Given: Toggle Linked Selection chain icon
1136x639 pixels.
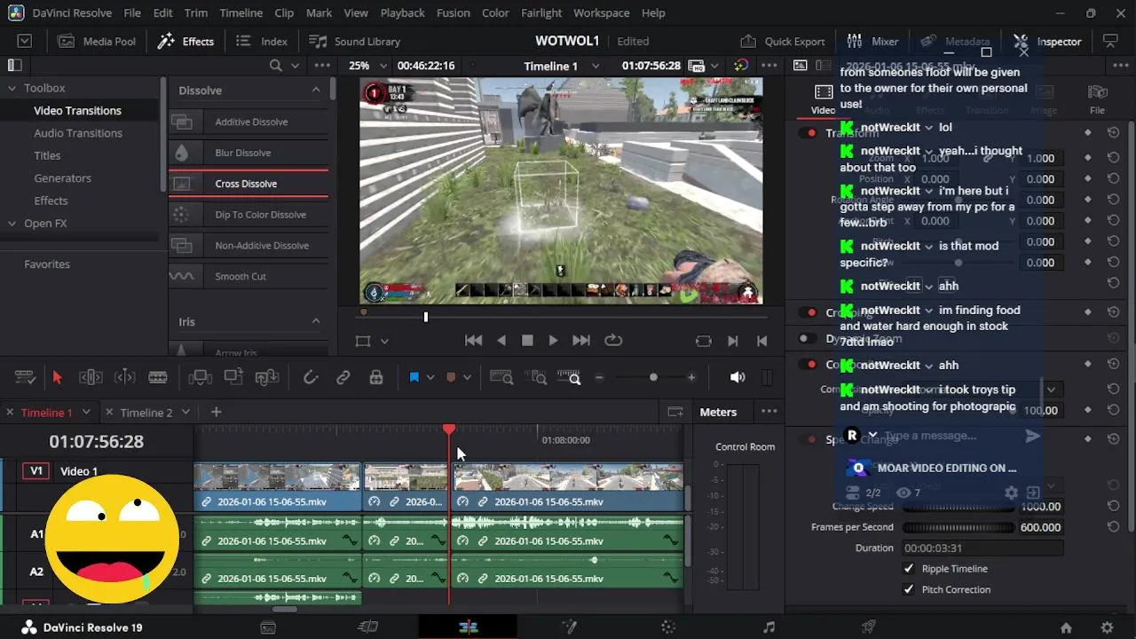Looking at the screenshot, I should (x=343, y=377).
